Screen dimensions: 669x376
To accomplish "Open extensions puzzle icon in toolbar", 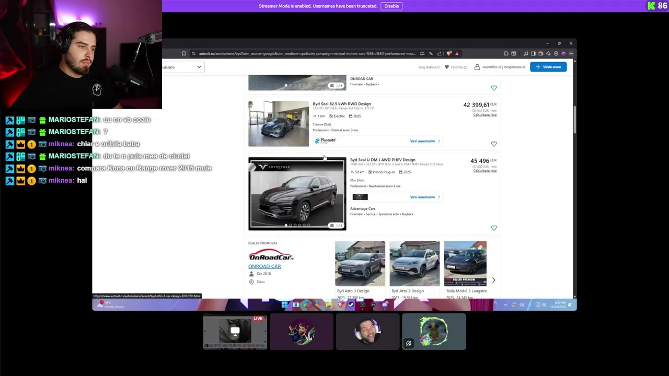I will 506,53.
